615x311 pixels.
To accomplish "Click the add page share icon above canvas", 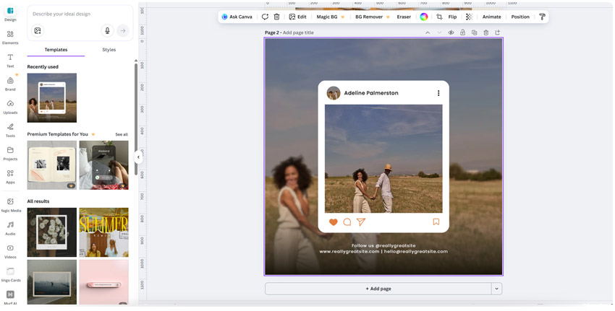I will [498, 32].
